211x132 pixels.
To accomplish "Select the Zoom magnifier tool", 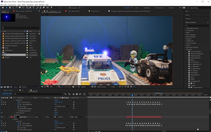I will (x=13, y=8).
